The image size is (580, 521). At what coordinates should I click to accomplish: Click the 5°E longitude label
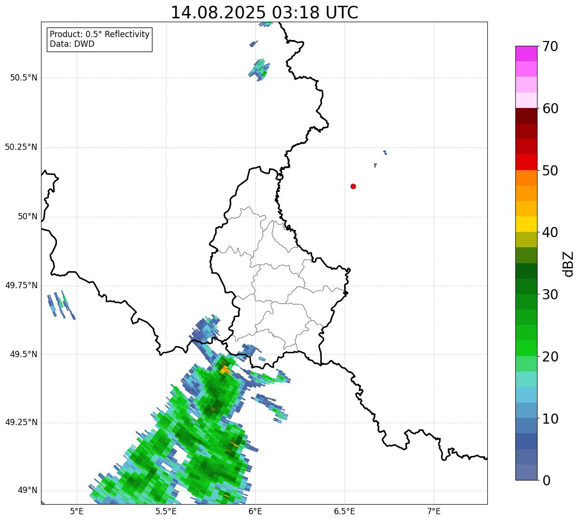tap(77, 511)
